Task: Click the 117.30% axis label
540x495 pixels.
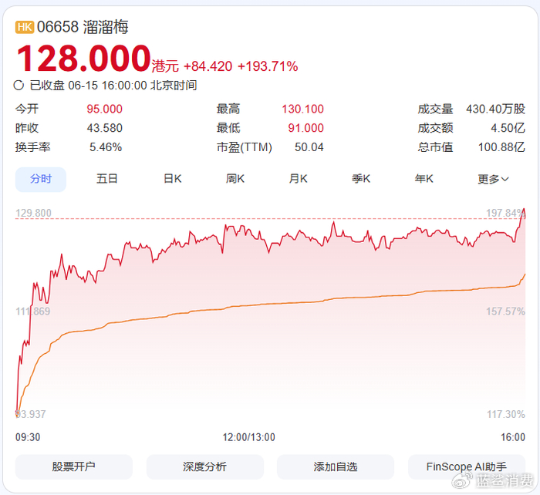Action: click(x=506, y=414)
